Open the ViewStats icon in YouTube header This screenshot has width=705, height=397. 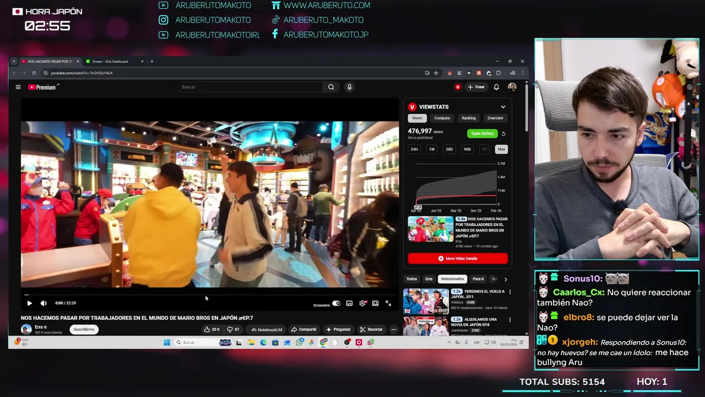click(x=457, y=87)
